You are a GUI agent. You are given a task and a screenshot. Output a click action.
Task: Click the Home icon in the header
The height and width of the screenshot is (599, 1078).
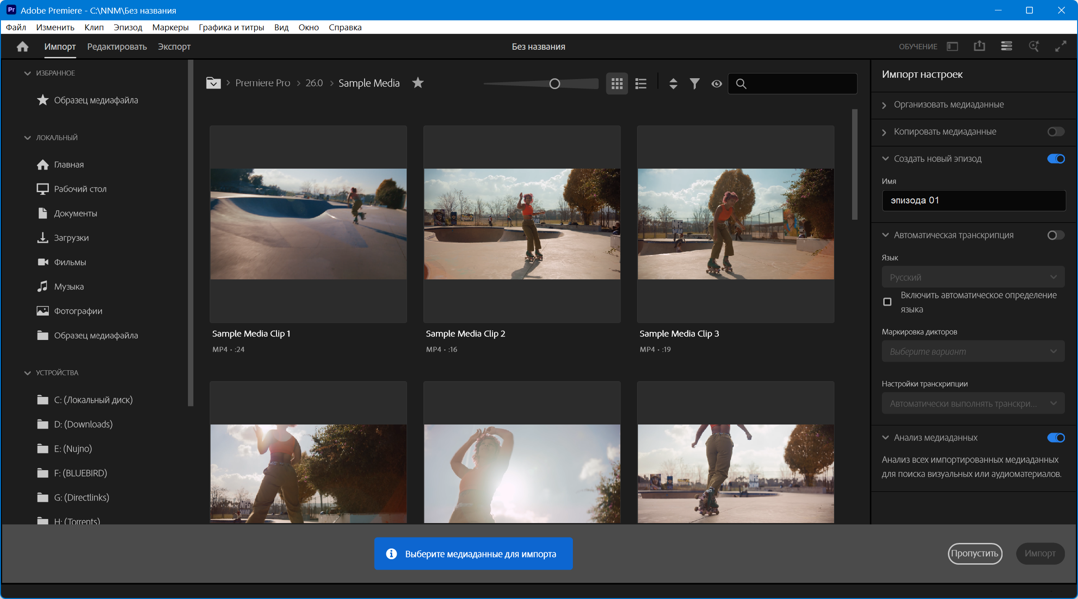(22, 47)
